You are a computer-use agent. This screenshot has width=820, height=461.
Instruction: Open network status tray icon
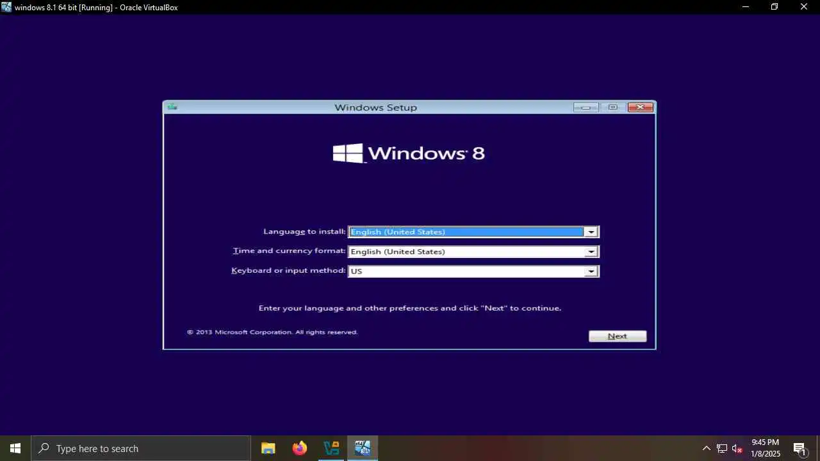click(x=722, y=448)
